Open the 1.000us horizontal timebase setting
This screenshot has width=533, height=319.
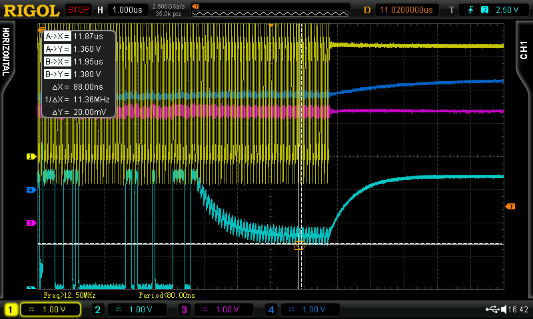point(129,10)
